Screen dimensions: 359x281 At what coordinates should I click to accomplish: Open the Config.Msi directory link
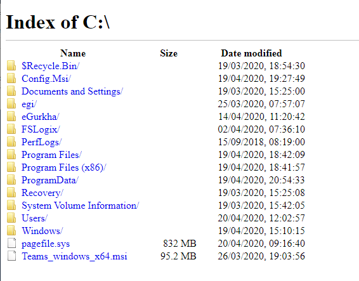(46, 79)
